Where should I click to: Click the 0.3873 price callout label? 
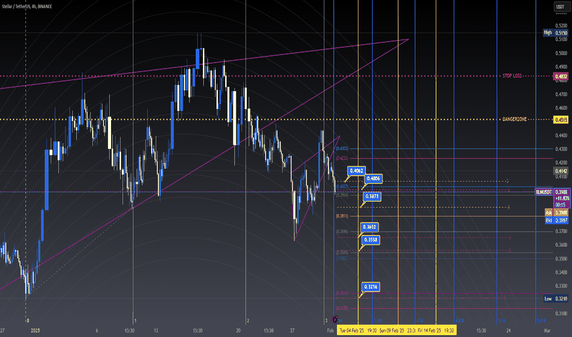pyautogui.click(x=372, y=196)
